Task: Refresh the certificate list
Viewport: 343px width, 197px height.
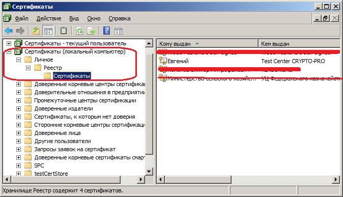Action: coord(79,31)
